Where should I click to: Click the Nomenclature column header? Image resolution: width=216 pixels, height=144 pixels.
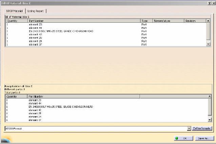[x=168, y=21]
